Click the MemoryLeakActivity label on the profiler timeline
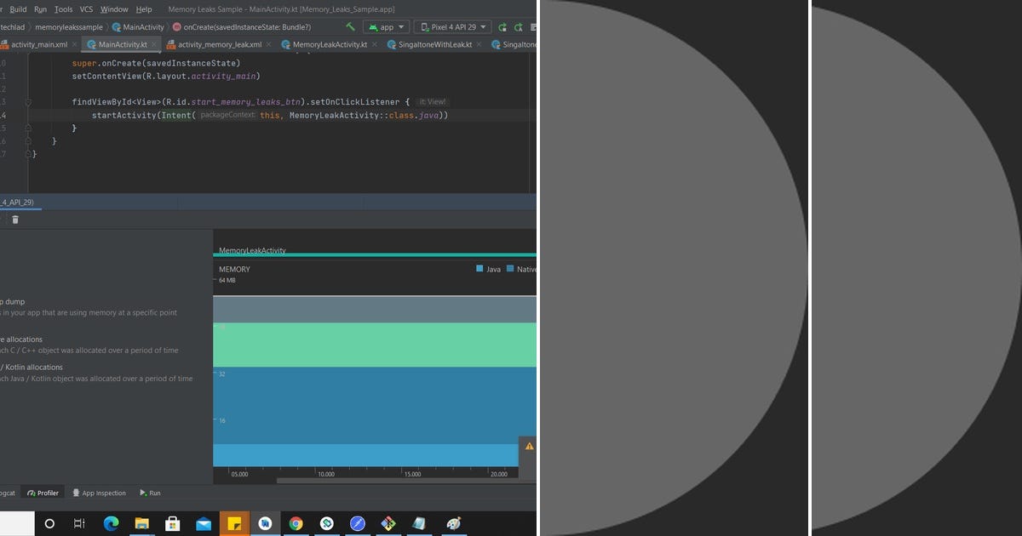Screen dimensions: 1022x536 point(252,251)
